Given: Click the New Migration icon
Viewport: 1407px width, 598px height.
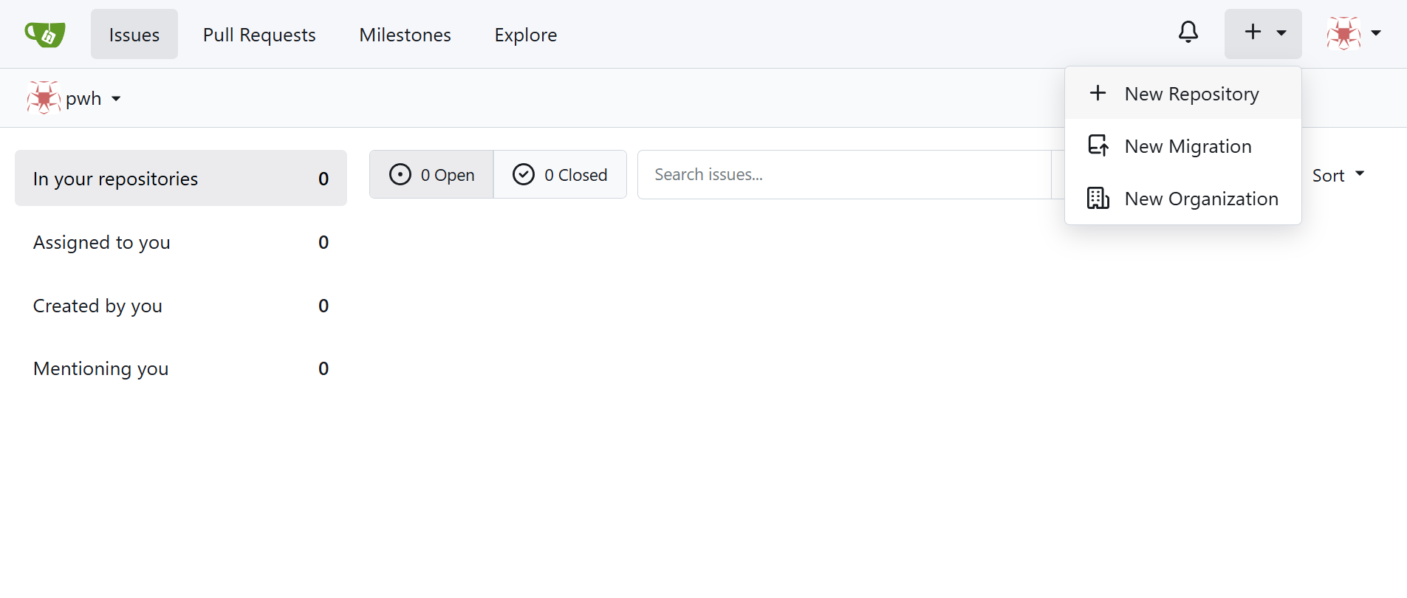Looking at the screenshot, I should click(1098, 146).
